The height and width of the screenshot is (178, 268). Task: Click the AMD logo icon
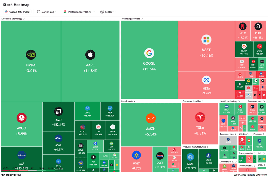click(x=58, y=111)
